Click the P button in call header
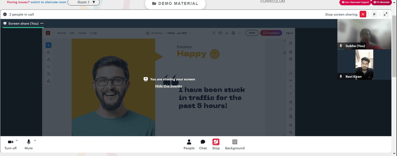The height and width of the screenshot is (156, 397). coord(374,14)
